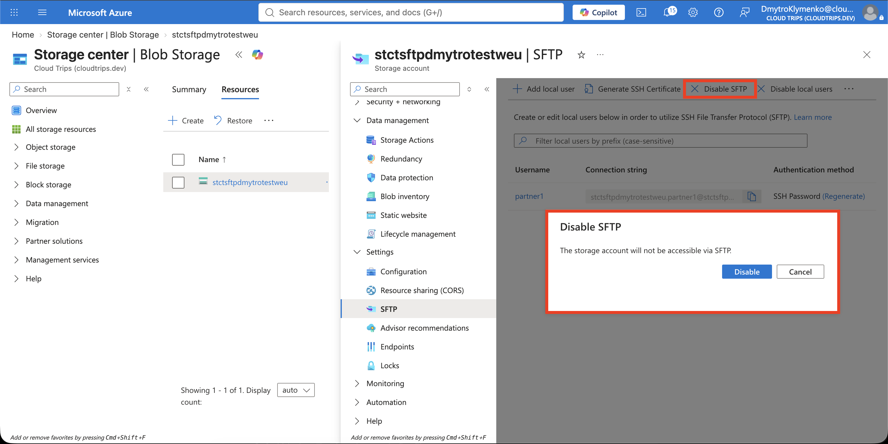Sort resources by the Name column
The height and width of the screenshot is (444, 888).
tap(212, 160)
